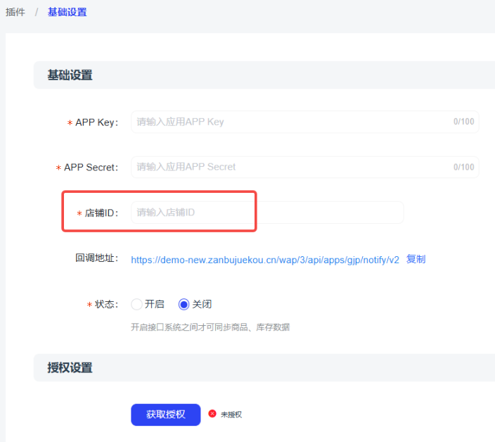Go to 插件 in the breadcrumb
This screenshot has height=442, width=495.
coord(15,12)
